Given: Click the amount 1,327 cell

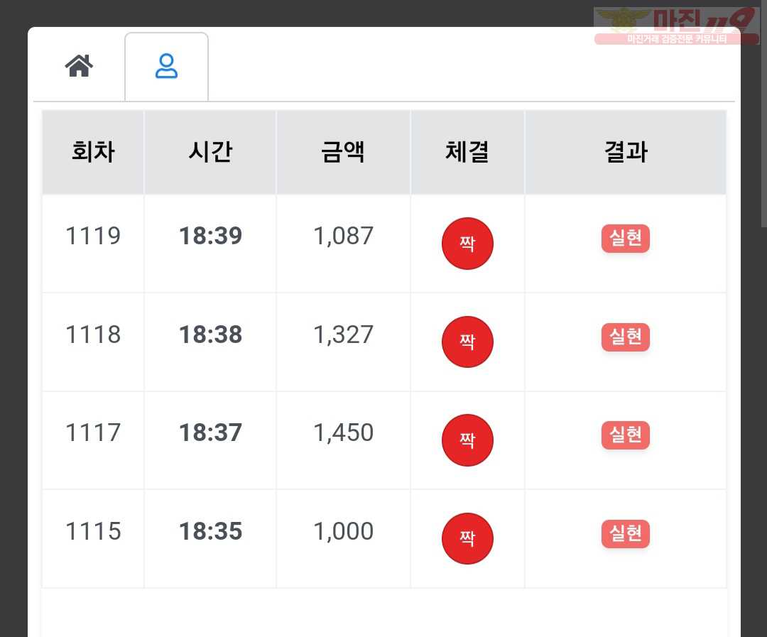Looking at the screenshot, I should point(343,334).
